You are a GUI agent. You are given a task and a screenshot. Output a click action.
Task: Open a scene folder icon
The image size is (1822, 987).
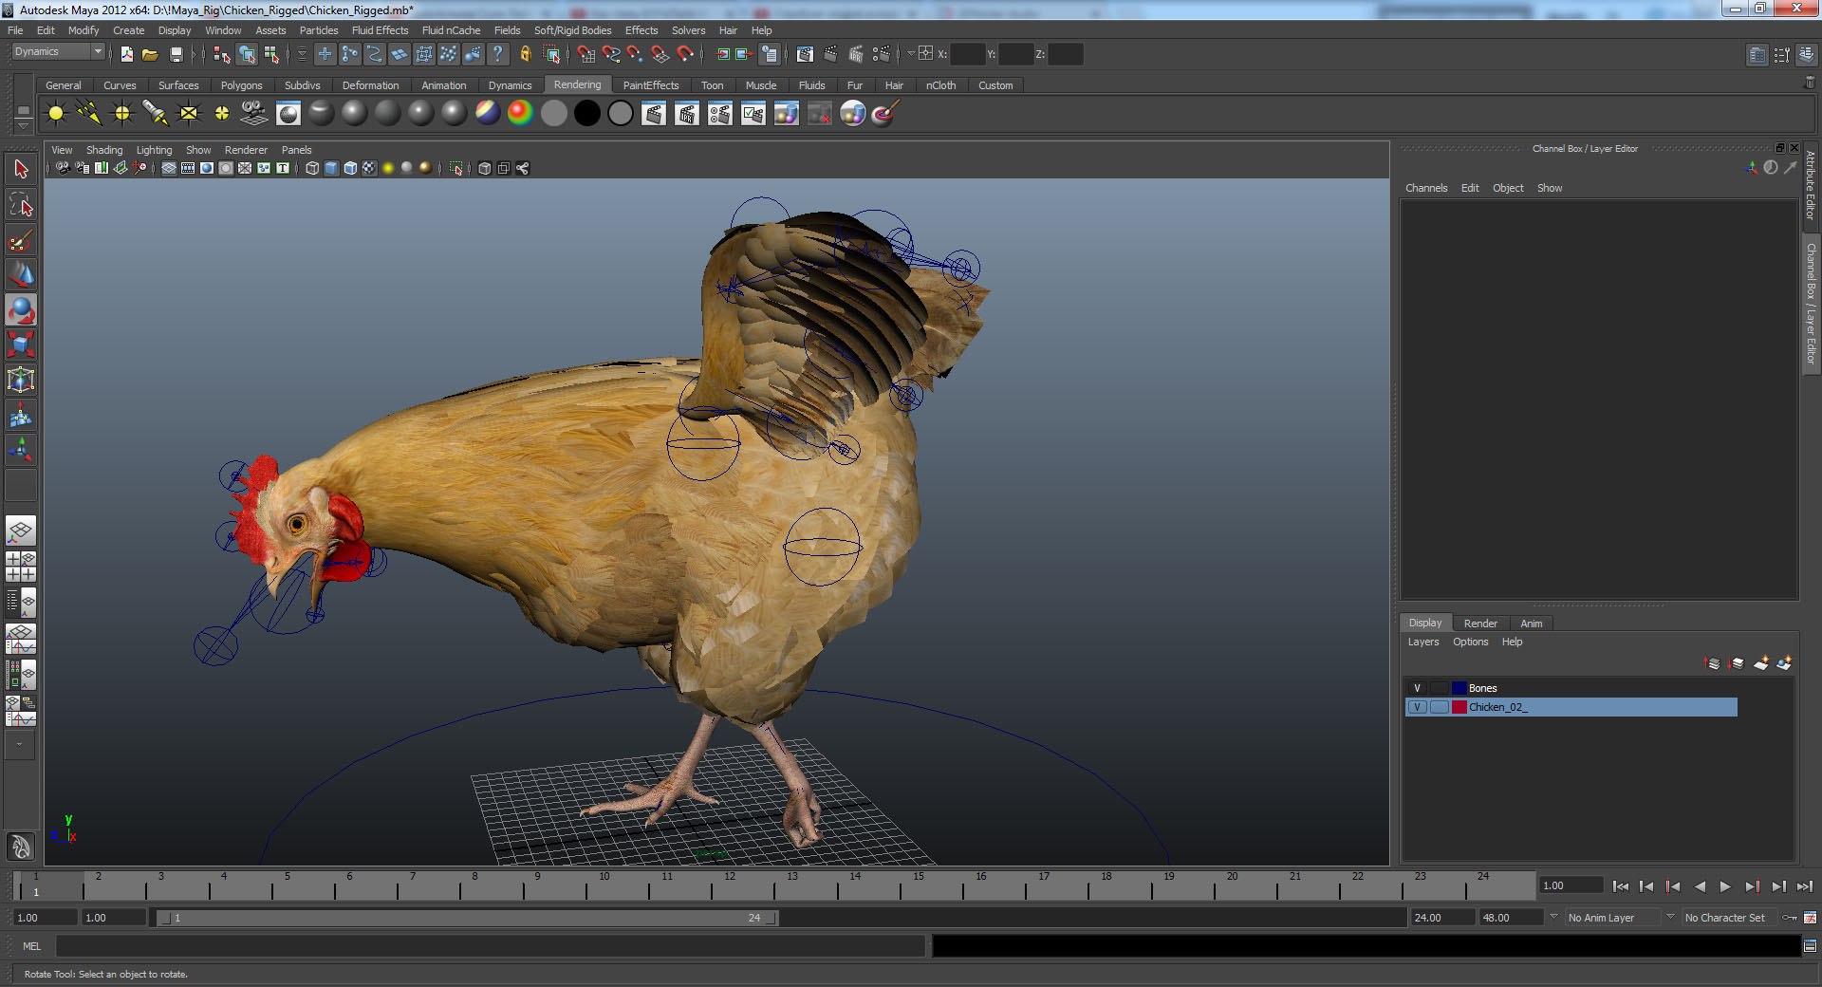(150, 54)
